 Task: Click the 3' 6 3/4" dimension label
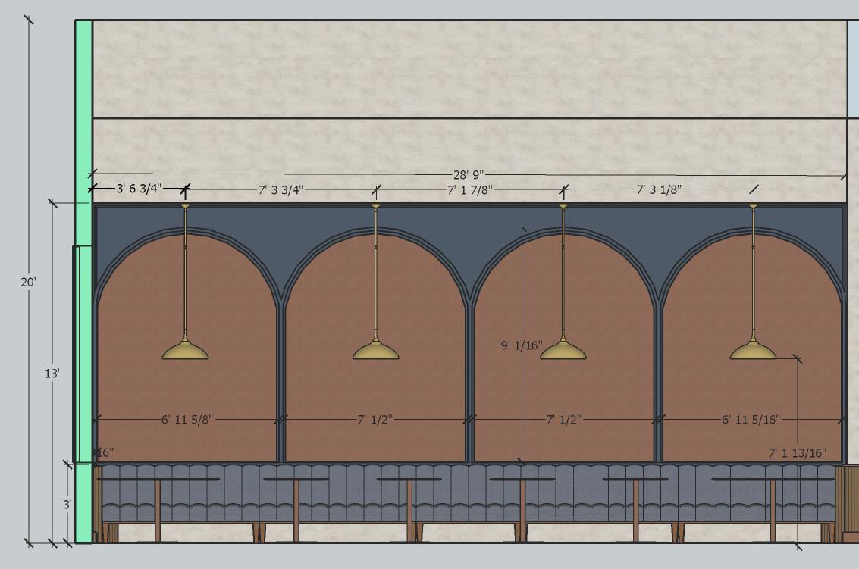140,189
